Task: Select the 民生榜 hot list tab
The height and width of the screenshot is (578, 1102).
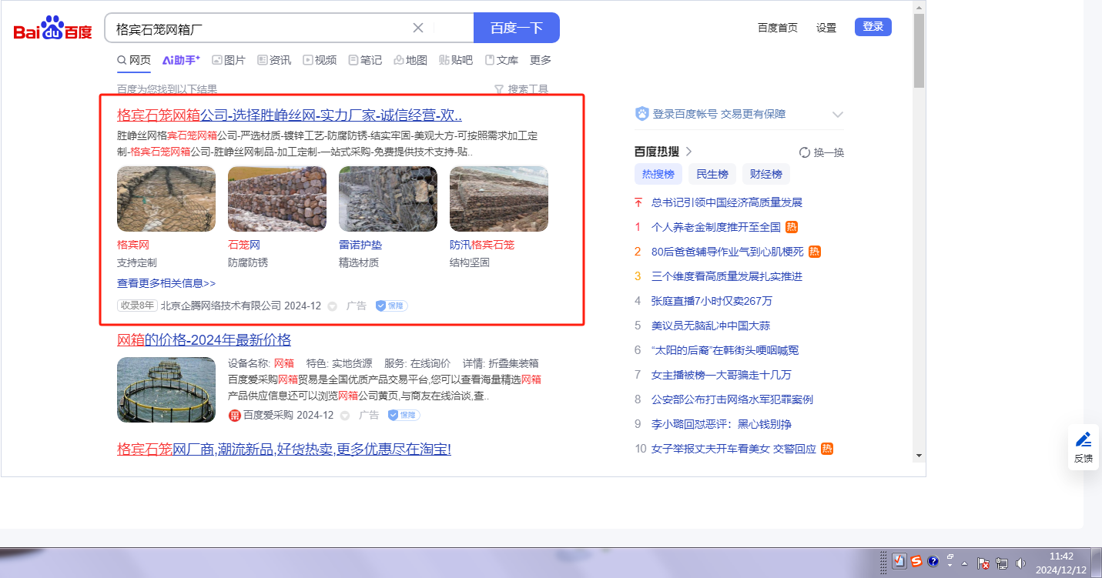Action: (712, 174)
